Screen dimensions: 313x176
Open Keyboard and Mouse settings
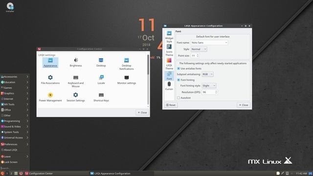click(76, 81)
